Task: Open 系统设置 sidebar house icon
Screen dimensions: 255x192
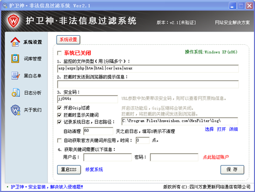Action: point(15,42)
